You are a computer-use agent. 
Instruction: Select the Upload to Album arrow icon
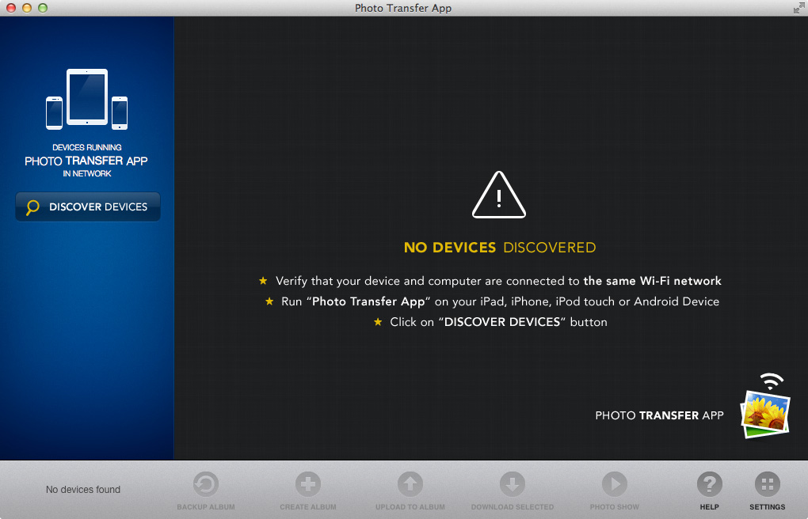410,484
